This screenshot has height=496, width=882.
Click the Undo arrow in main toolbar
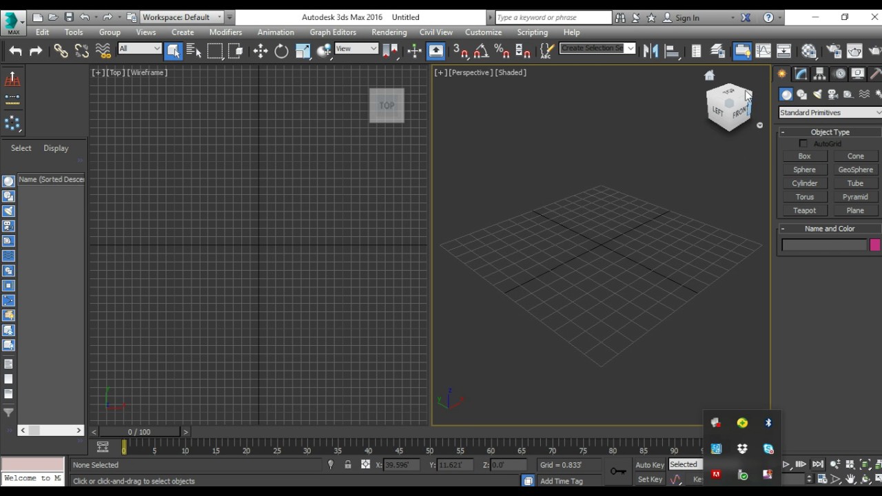(15, 51)
